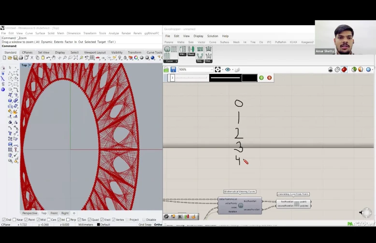The image size is (376, 243).
Task: Click the black sketch color swatch
Action: [249, 78]
